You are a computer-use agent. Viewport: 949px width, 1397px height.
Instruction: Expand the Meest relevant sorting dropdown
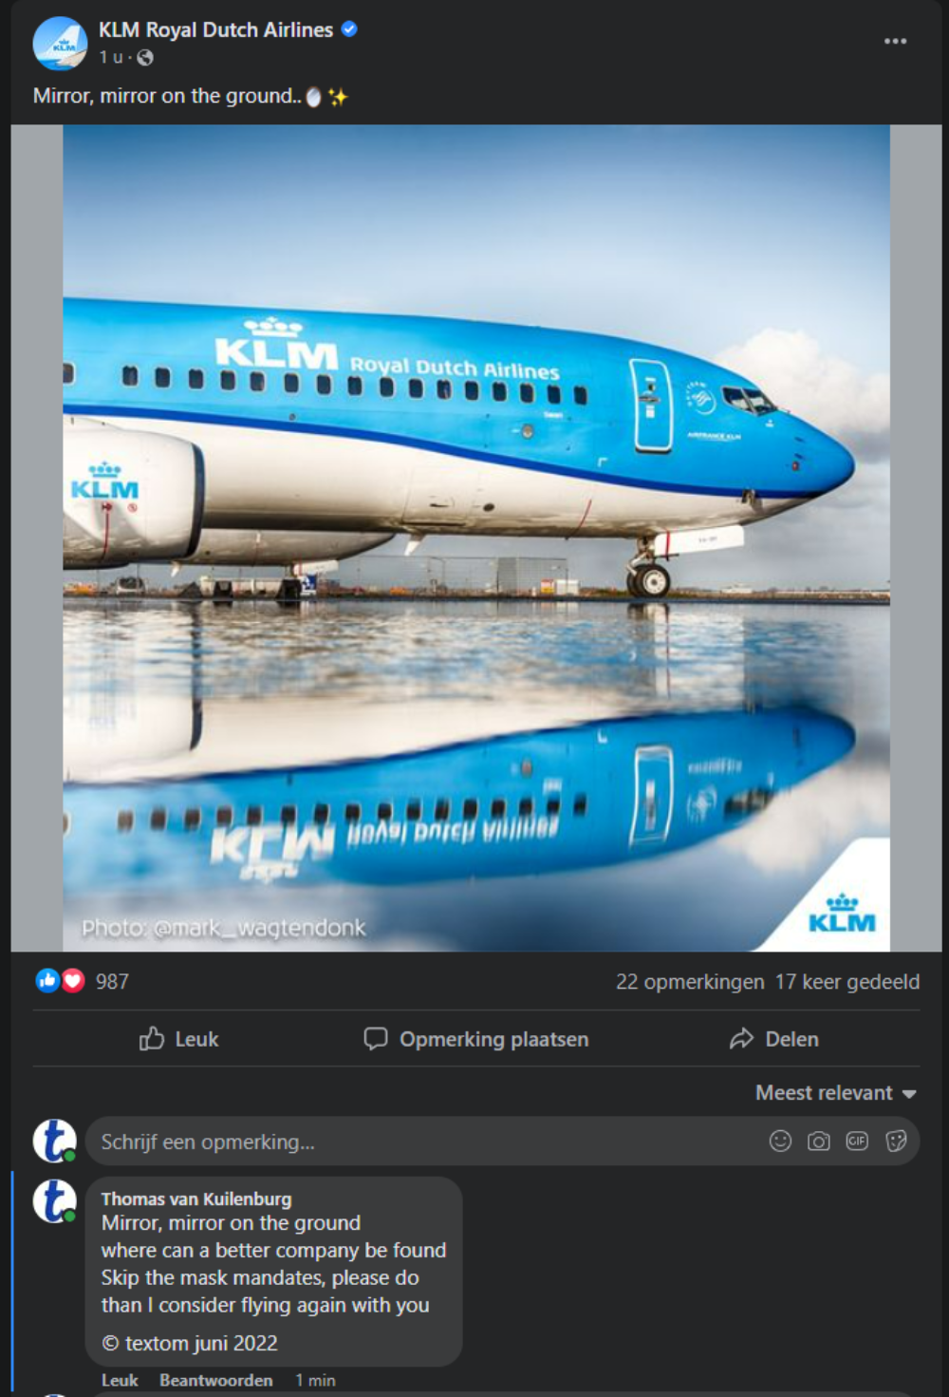coord(836,1093)
